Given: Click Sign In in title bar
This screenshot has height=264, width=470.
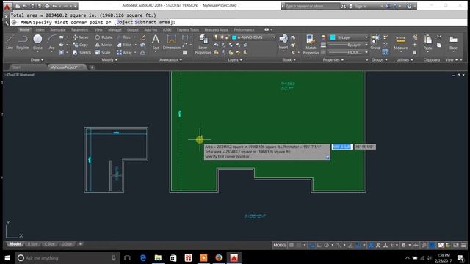Looking at the screenshot, I should click(361, 6).
